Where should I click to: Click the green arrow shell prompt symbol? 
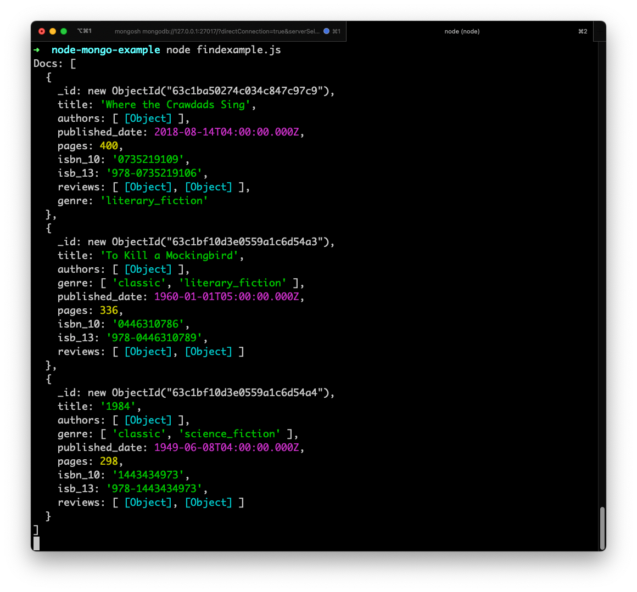[x=37, y=49]
